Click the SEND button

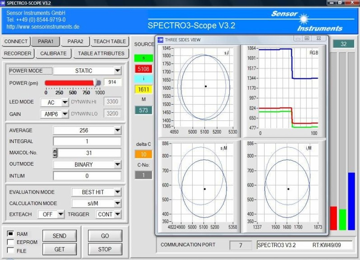[59, 236]
